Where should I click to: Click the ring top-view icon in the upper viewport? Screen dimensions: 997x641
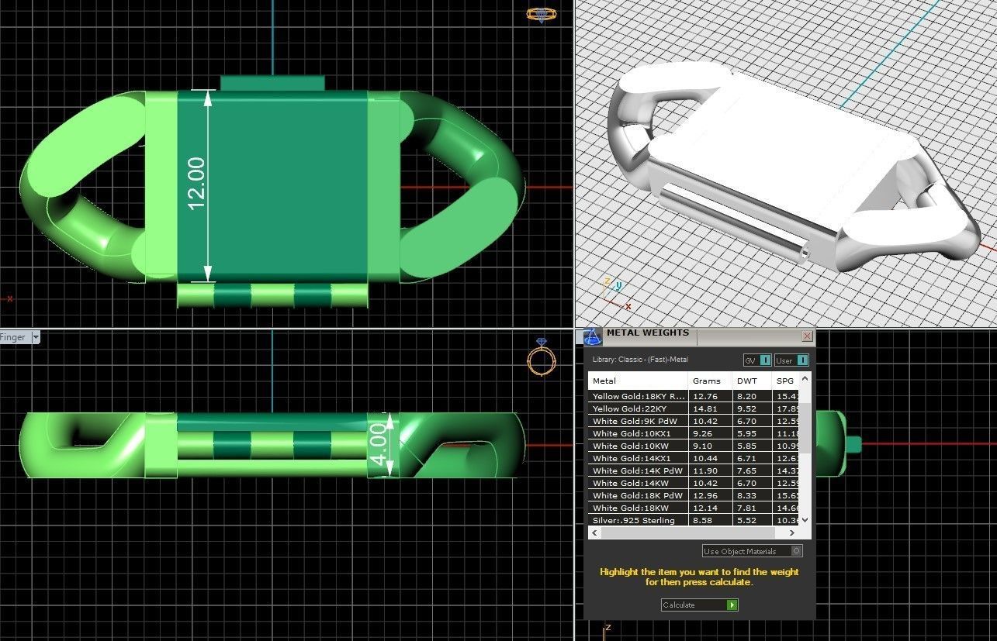click(541, 14)
